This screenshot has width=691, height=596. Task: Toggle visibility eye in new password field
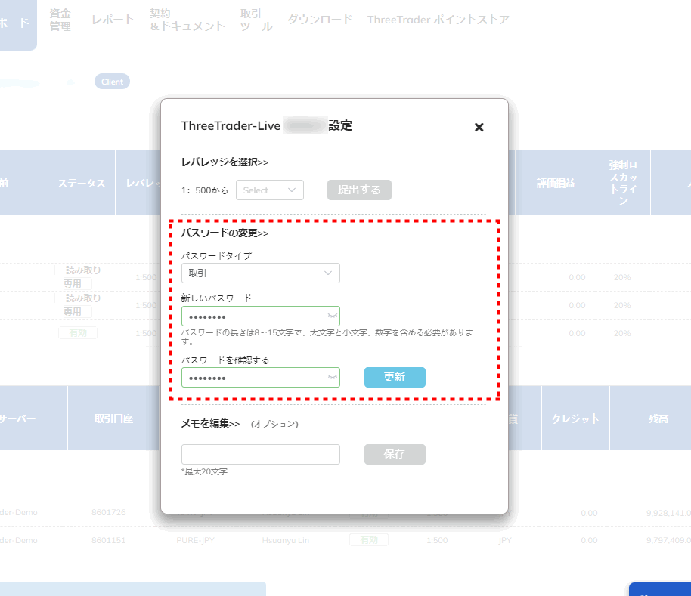tap(333, 316)
